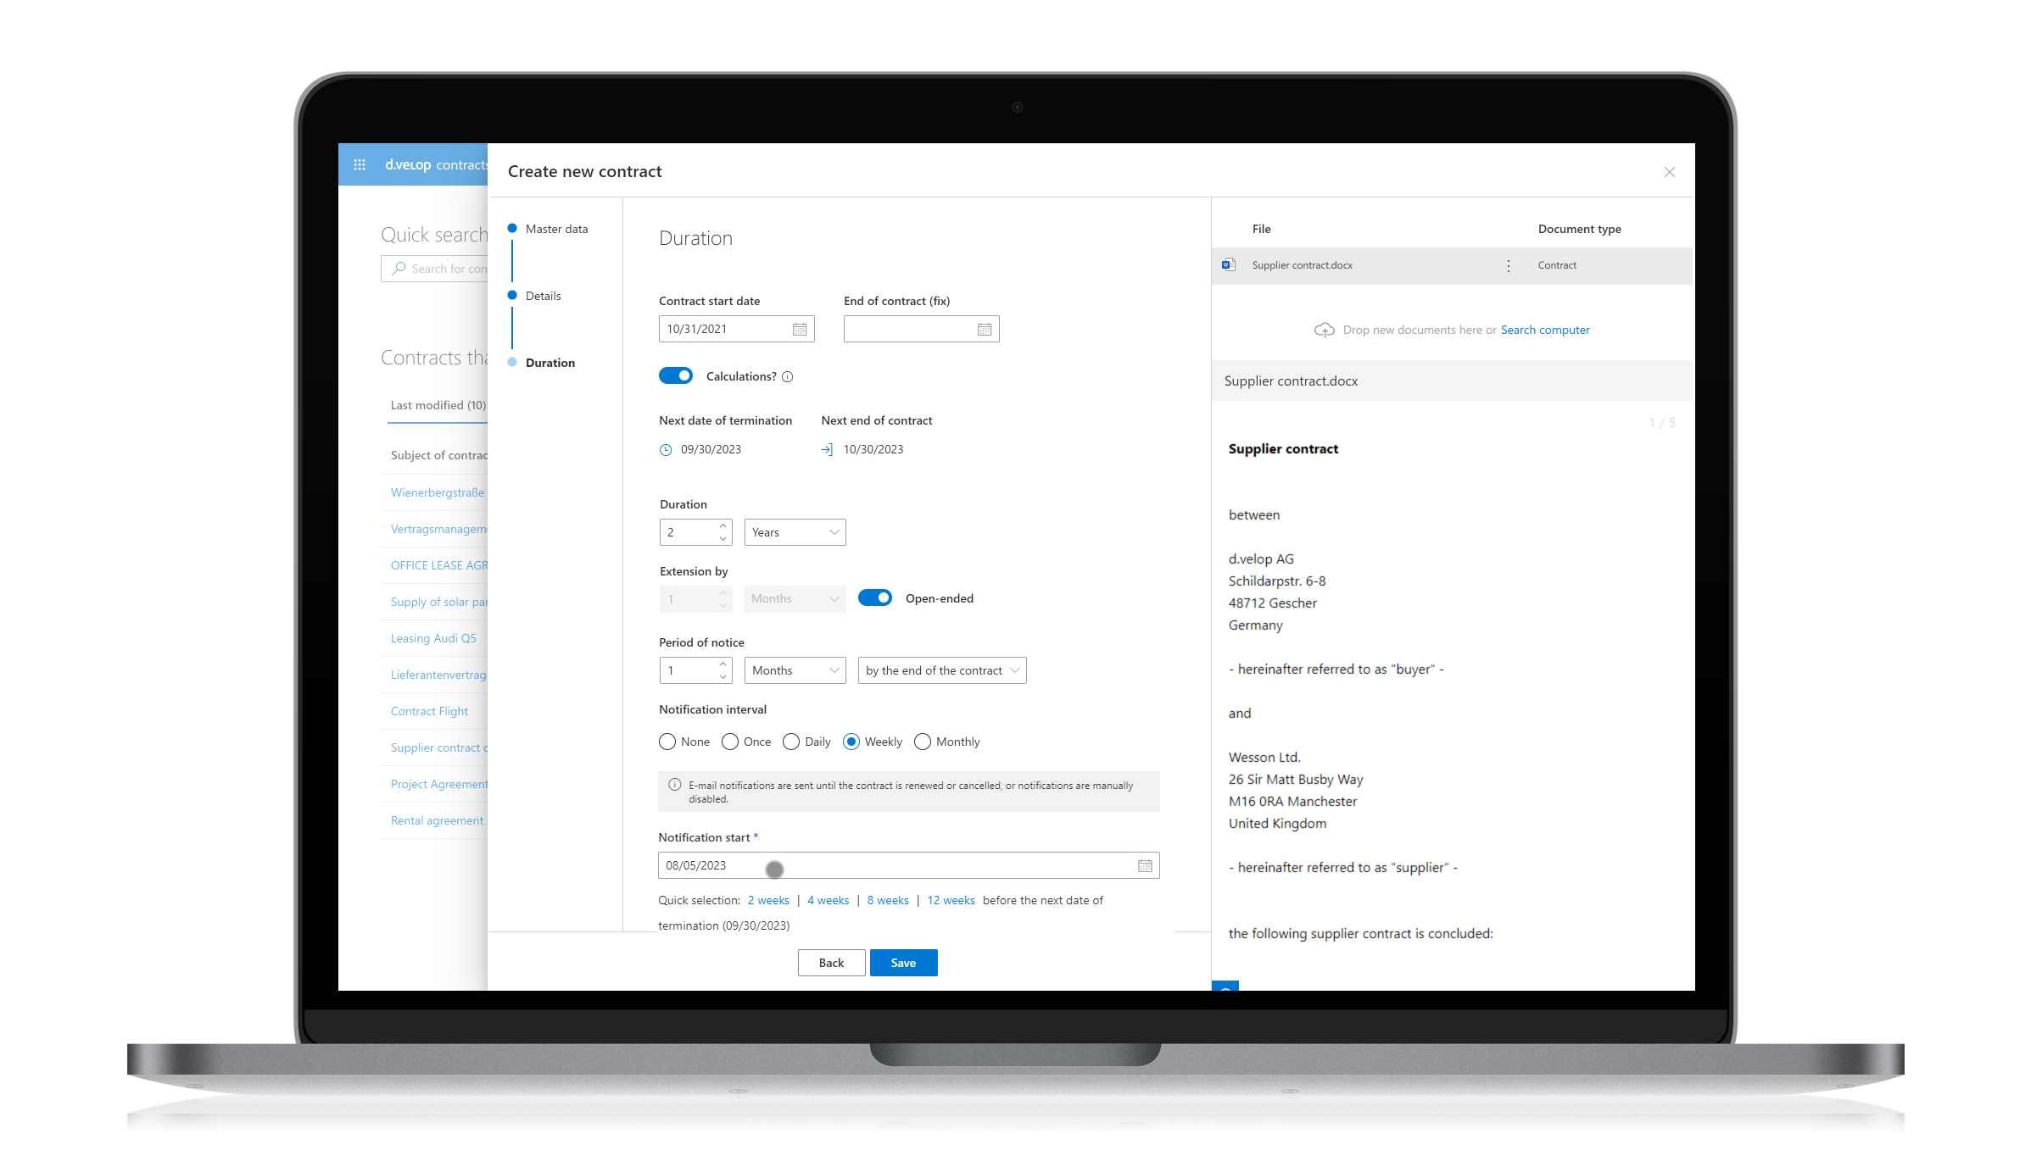Toggle the Open-ended contract switch

click(874, 598)
